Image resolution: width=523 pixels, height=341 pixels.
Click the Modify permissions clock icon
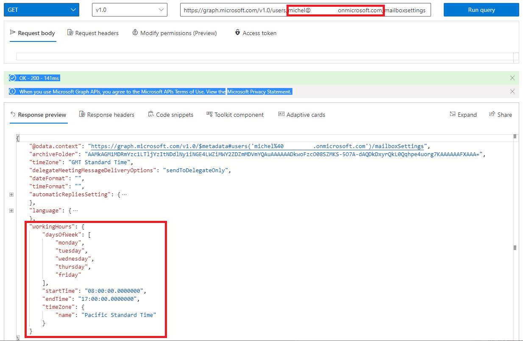[x=135, y=32]
